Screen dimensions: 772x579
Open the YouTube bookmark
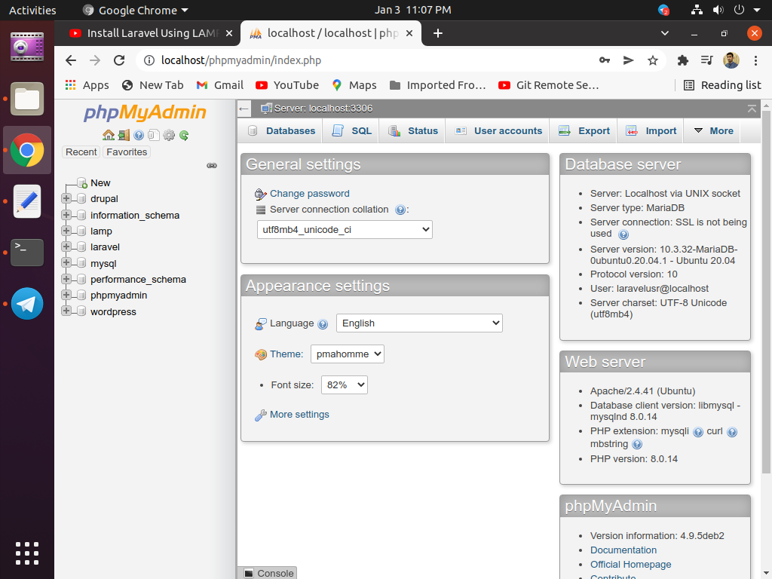click(287, 85)
